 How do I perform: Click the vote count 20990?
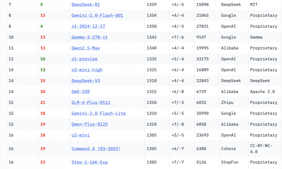click(x=202, y=113)
